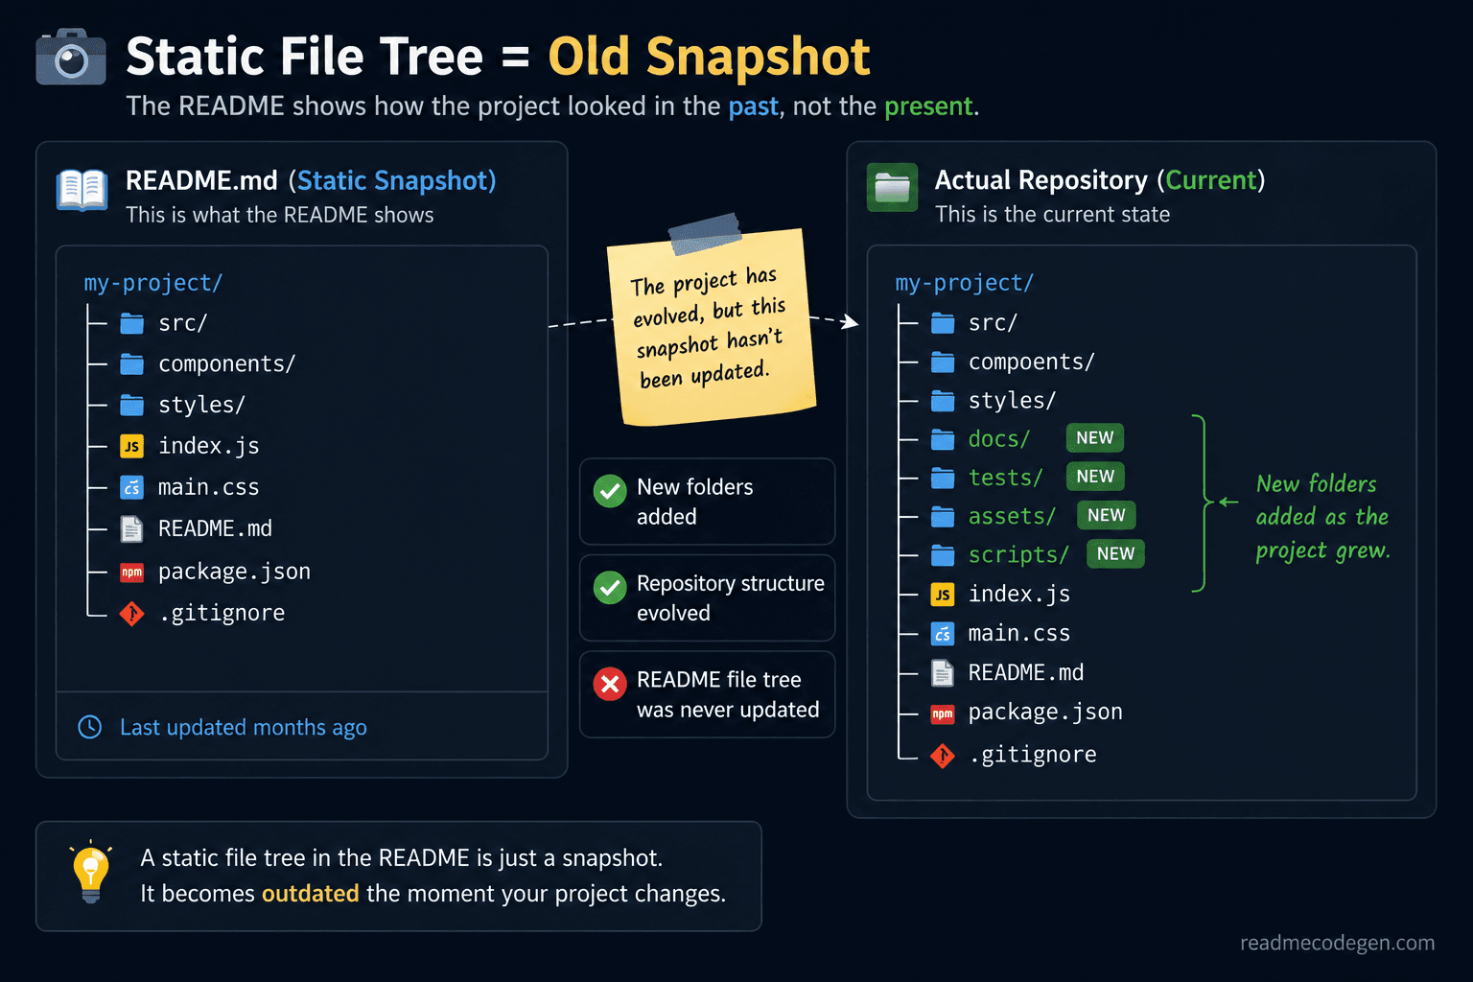Viewport: 1473px width, 982px height.
Task: Click the CSS icon beside main.css in Actual Repository
Action: coord(943,634)
